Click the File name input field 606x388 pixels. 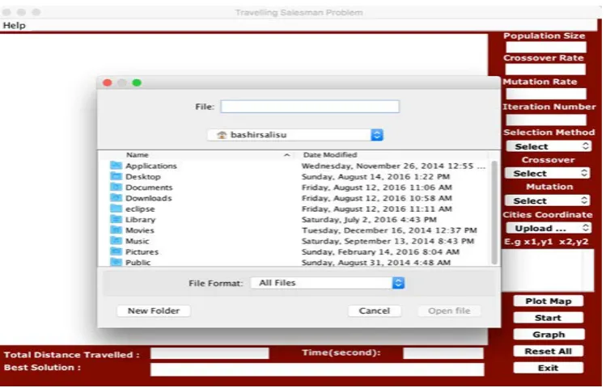tap(310, 107)
